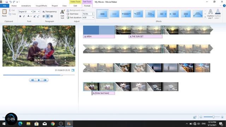This screenshot has height=127, width=226.
Task: View preview full screen icon
Action: coord(73,70)
